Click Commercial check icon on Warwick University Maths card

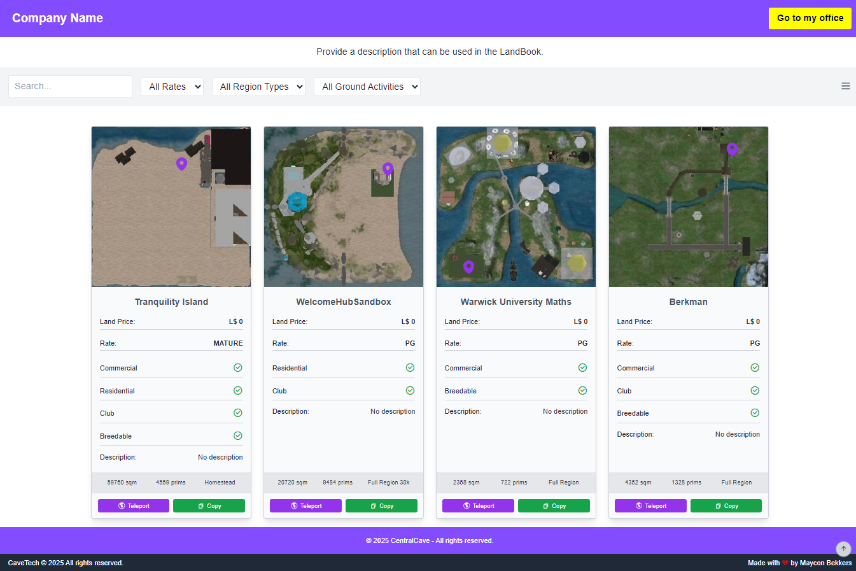pyautogui.click(x=582, y=367)
